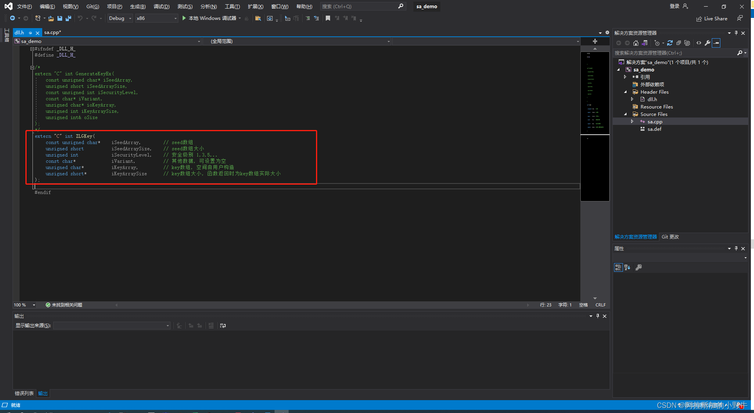Collapse the sa_demo project node
754x413 pixels.
tap(619, 70)
